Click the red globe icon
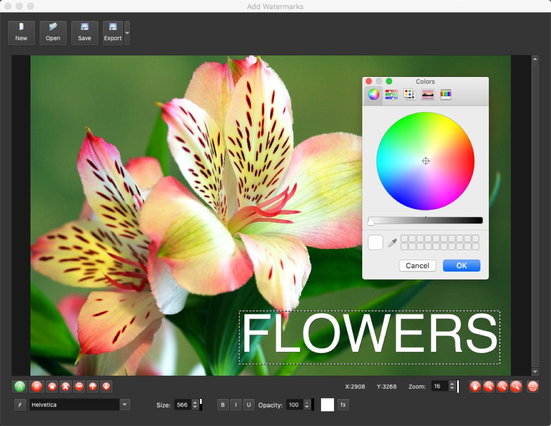The image size is (551, 426). (x=533, y=386)
